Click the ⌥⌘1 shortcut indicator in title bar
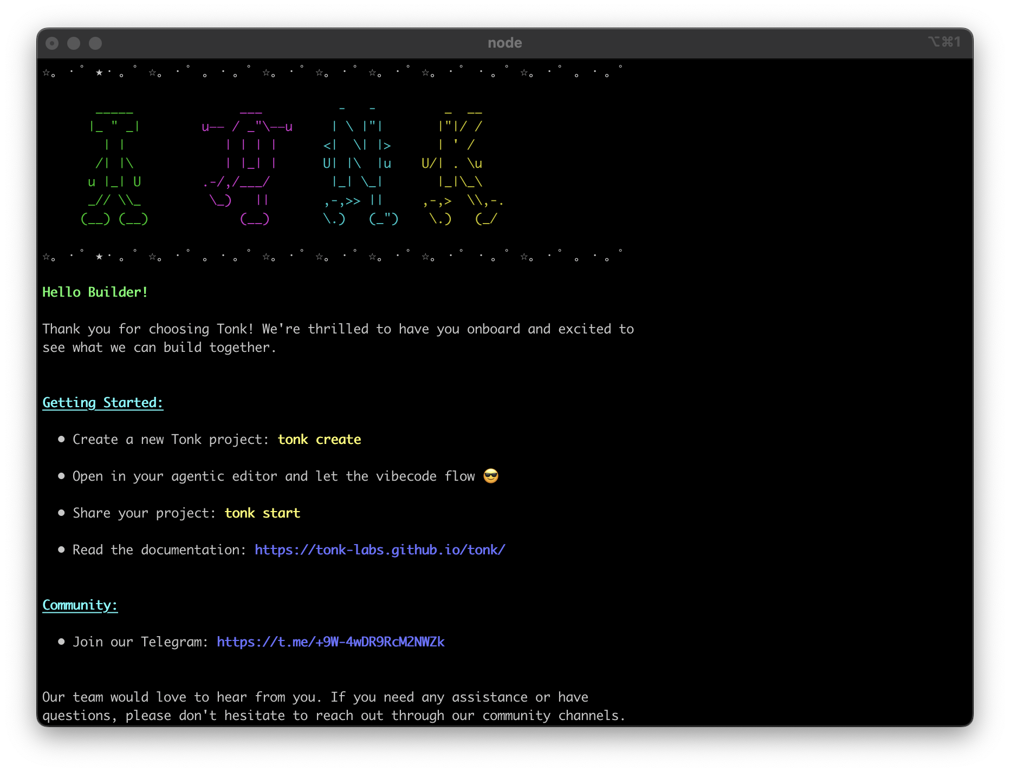The image size is (1010, 772). (944, 42)
